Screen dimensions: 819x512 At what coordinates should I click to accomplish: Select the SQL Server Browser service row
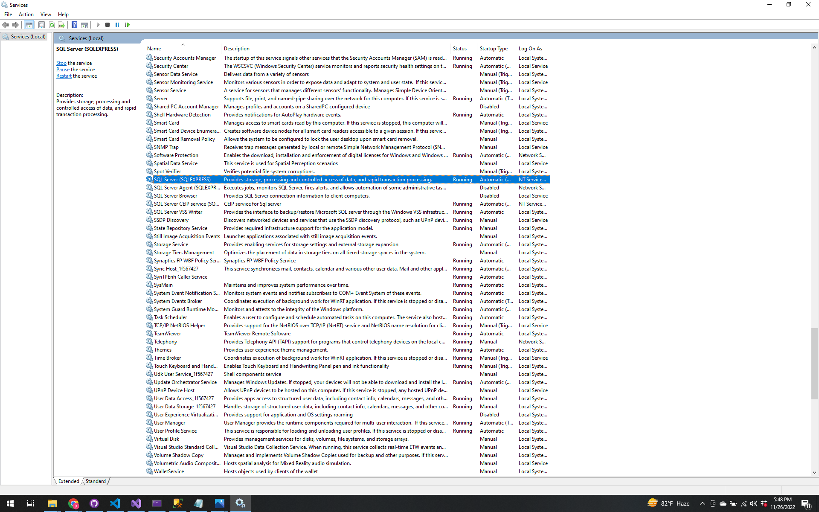[175, 196]
